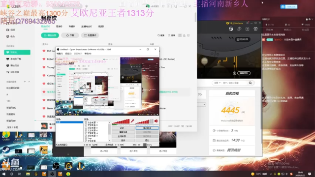
Task: Switch to the 歌单0 tab in QQ Music
Action: 59,26
